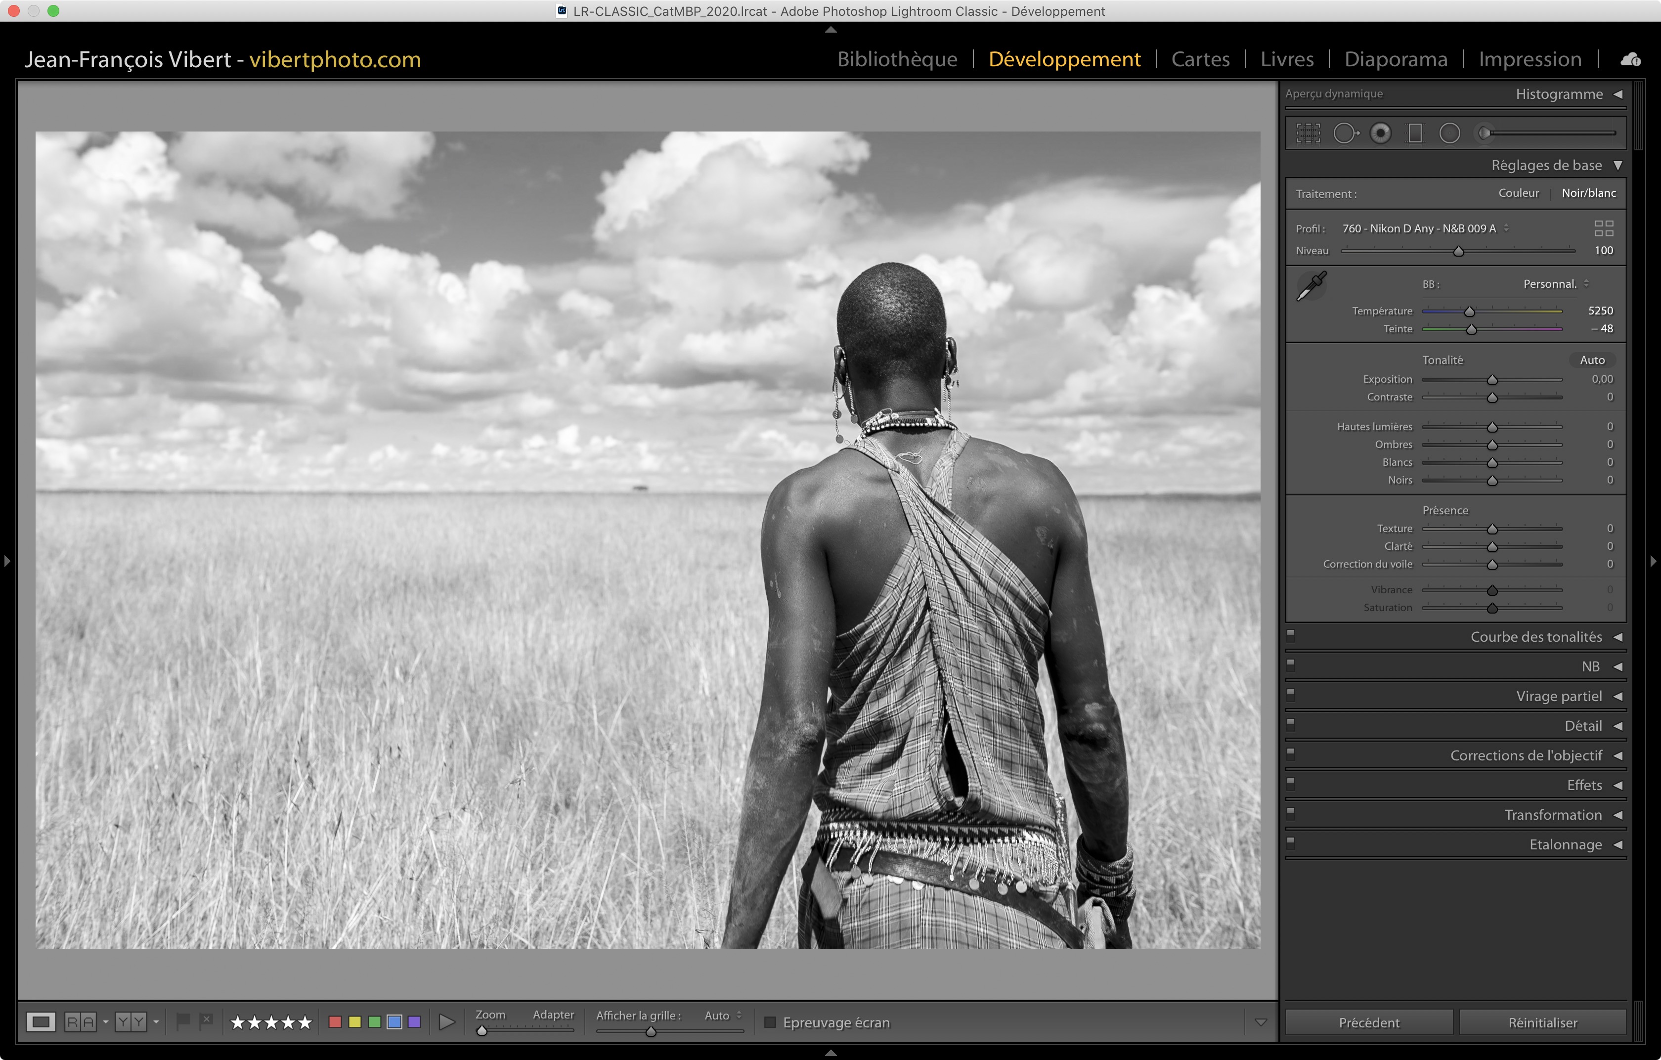Select the Spot removal tool
The height and width of the screenshot is (1060, 1661).
tap(1345, 133)
